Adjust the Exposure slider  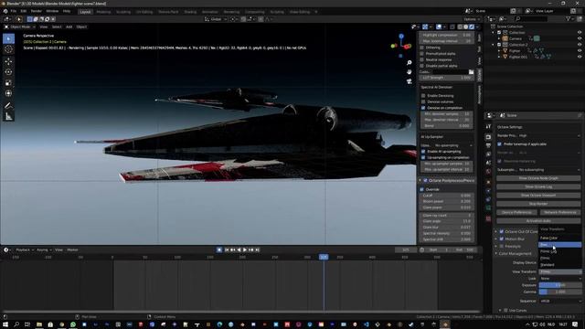560,285
